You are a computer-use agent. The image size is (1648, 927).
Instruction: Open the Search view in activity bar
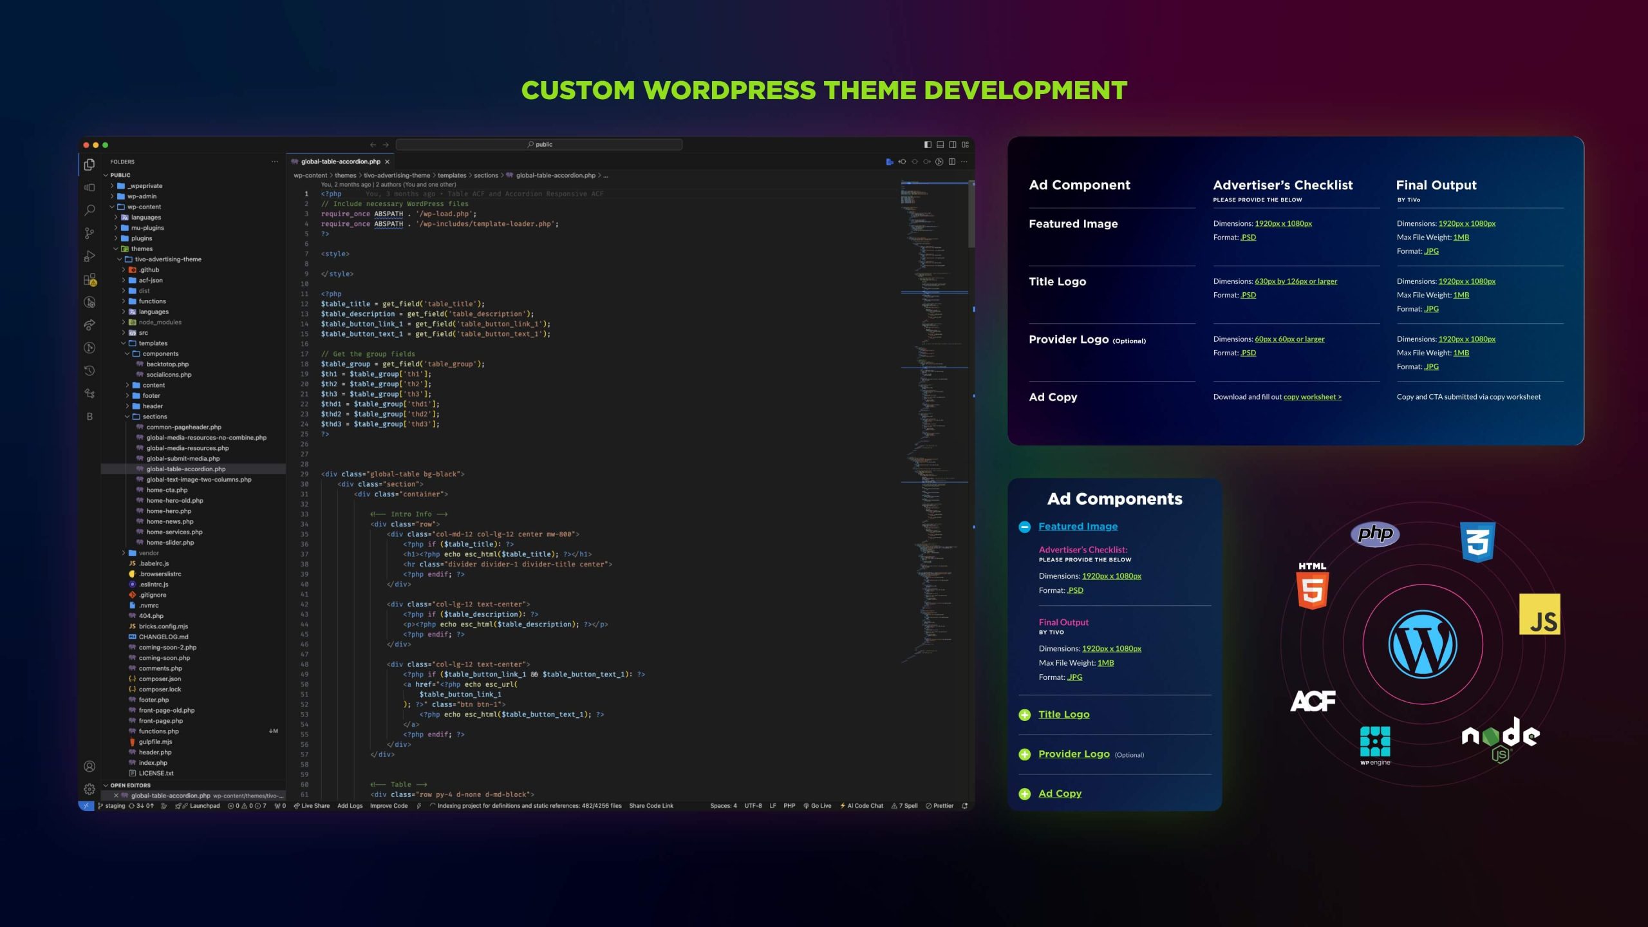89,210
